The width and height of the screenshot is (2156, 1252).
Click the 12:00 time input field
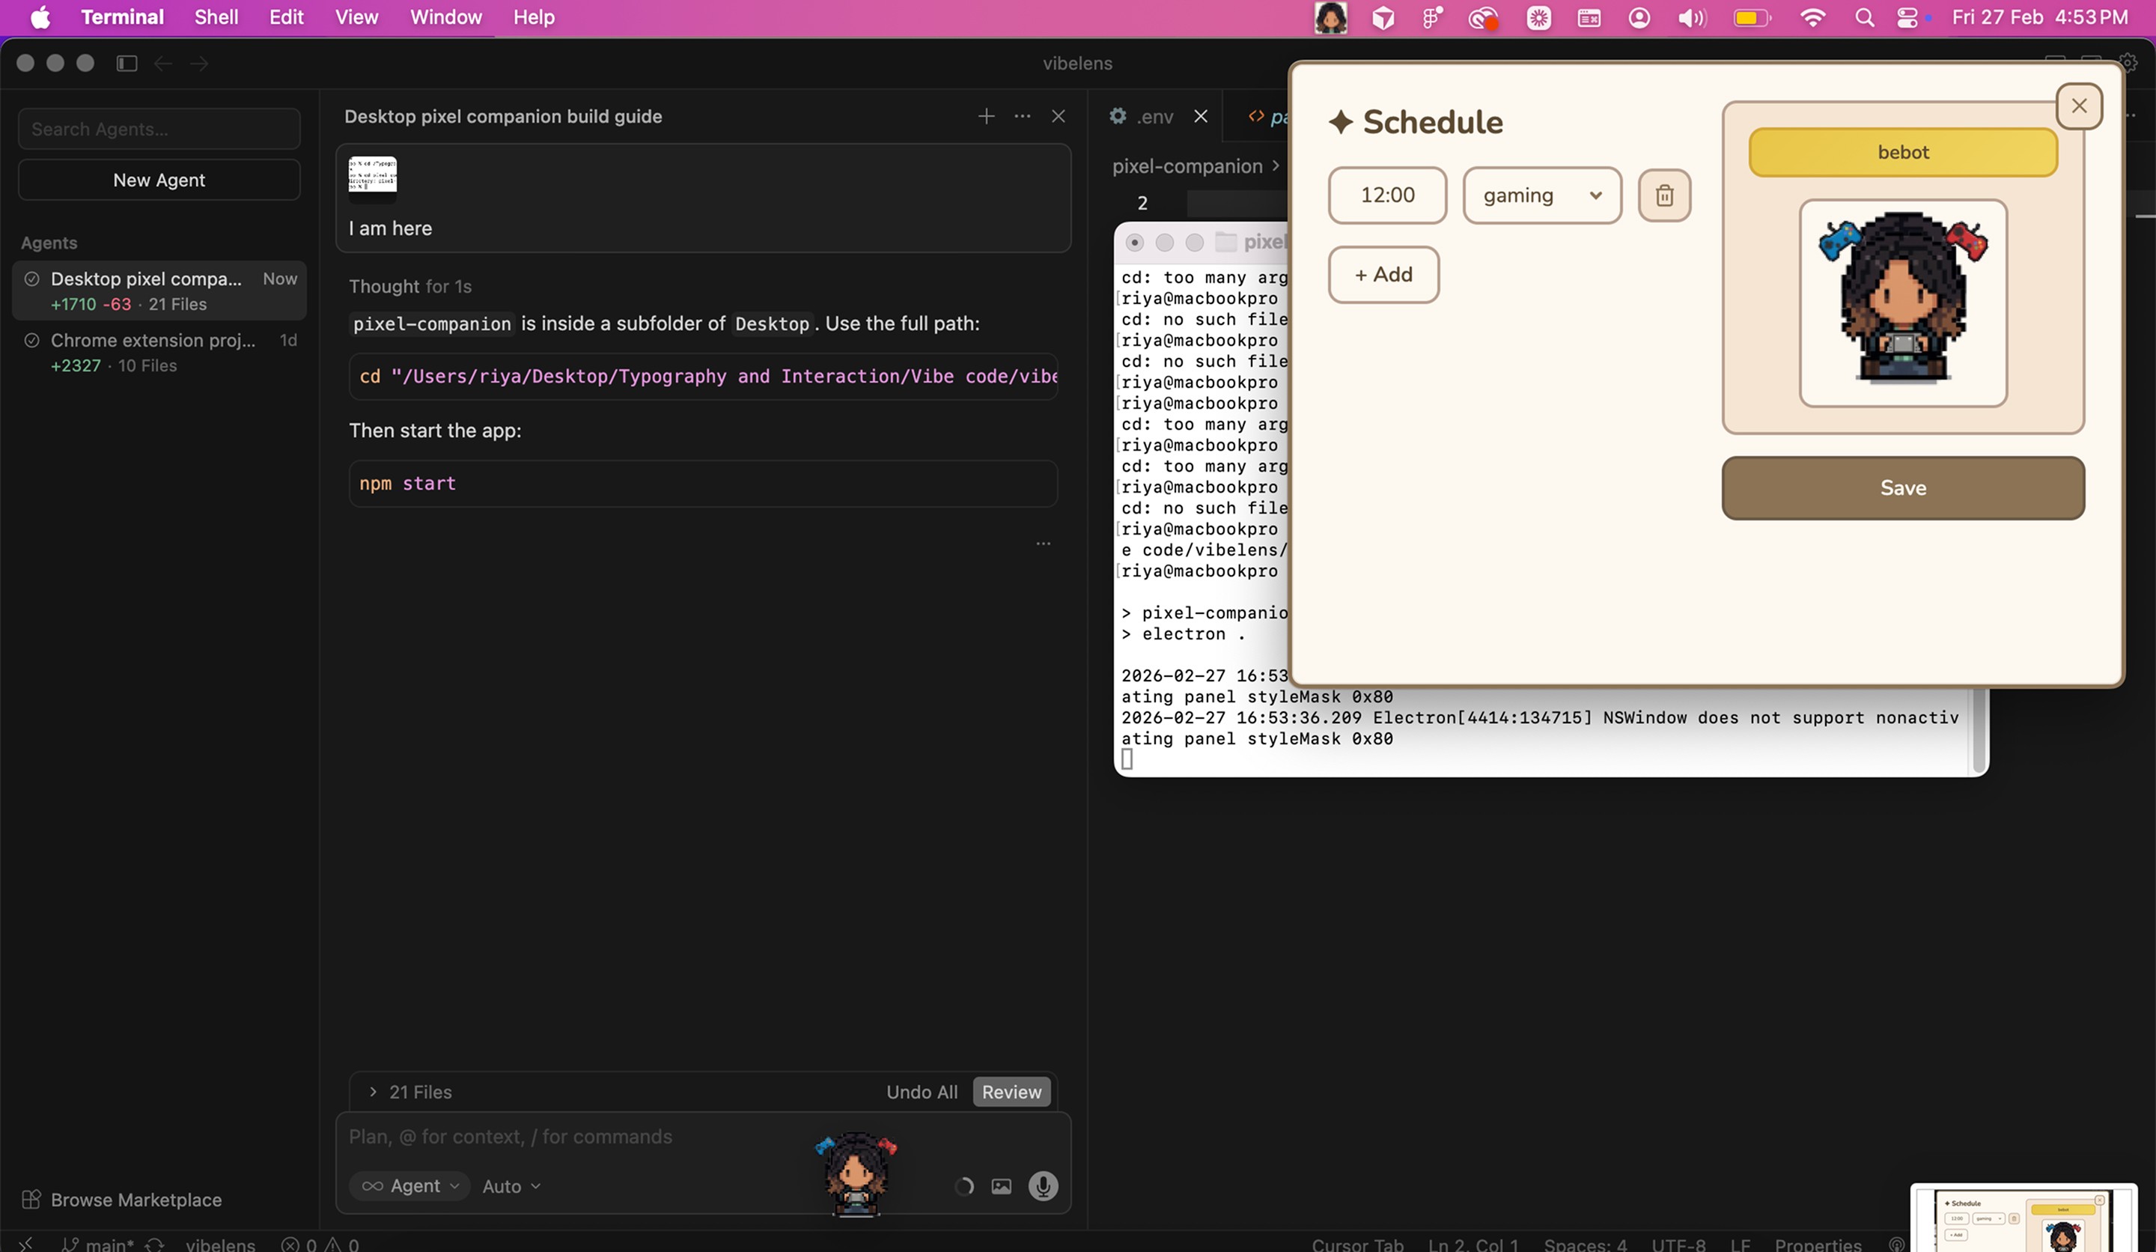click(x=1387, y=195)
